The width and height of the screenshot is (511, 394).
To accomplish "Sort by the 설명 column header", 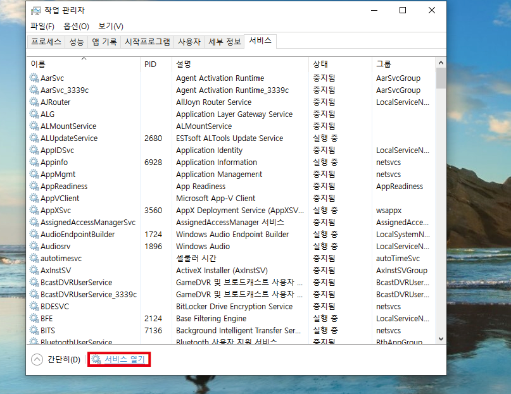I will (x=240, y=64).
